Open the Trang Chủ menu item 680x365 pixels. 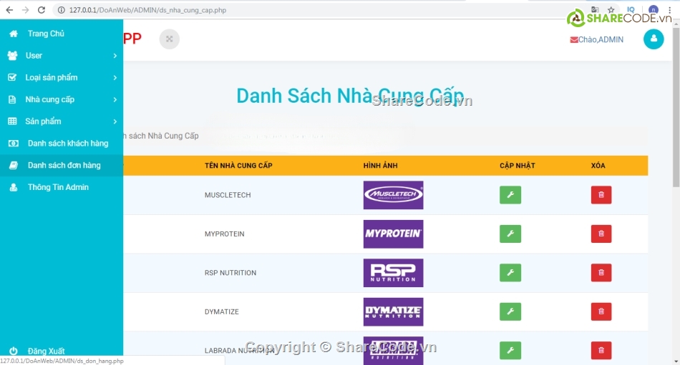tap(62, 34)
